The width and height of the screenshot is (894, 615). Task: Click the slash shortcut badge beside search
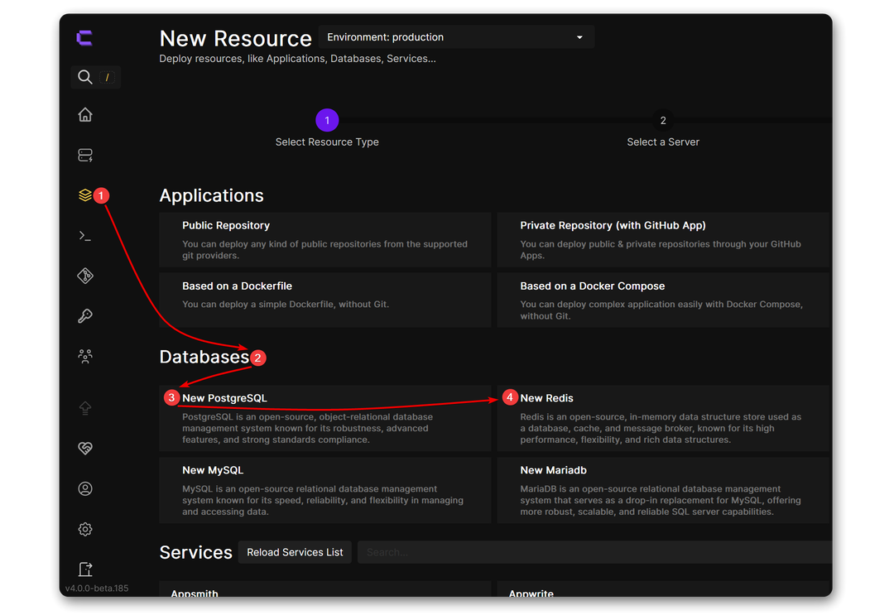[x=107, y=77]
